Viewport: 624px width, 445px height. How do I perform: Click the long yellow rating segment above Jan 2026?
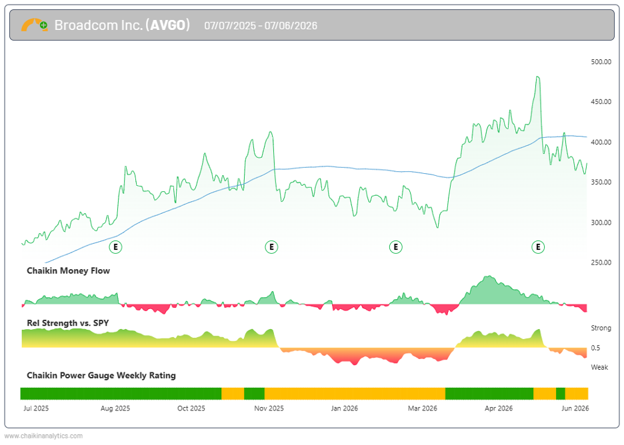pos(355,394)
